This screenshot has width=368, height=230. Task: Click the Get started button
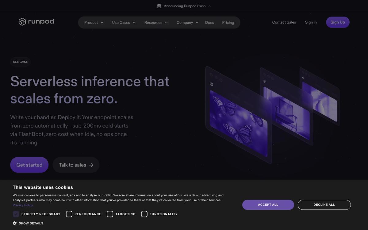tap(29, 165)
